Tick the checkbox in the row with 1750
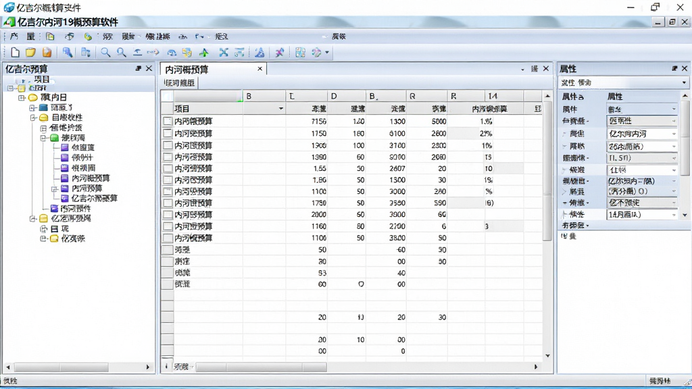This screenshot has height=389, width=692. 168,133
